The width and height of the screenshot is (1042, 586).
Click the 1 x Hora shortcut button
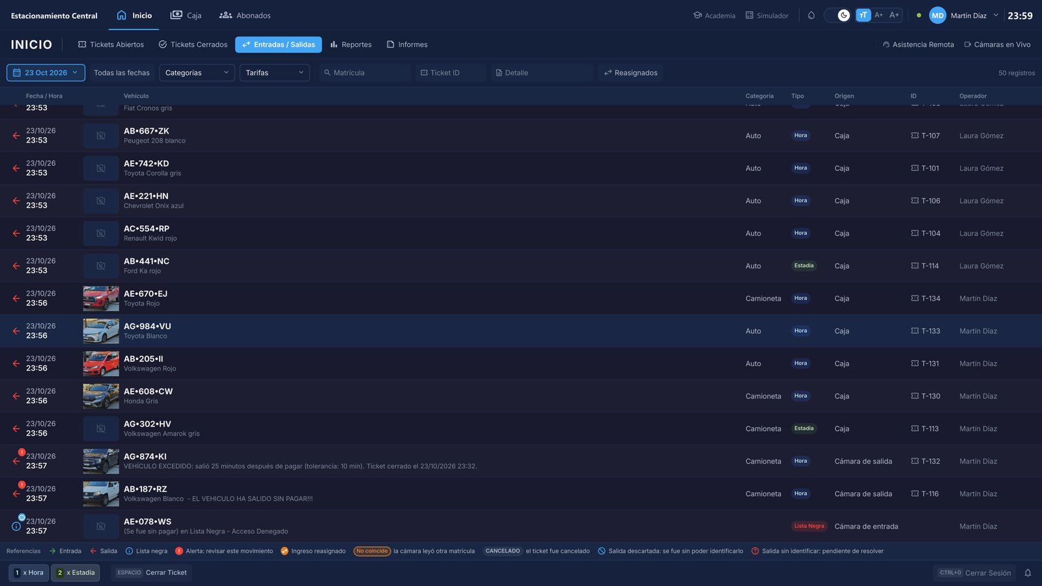29,573
